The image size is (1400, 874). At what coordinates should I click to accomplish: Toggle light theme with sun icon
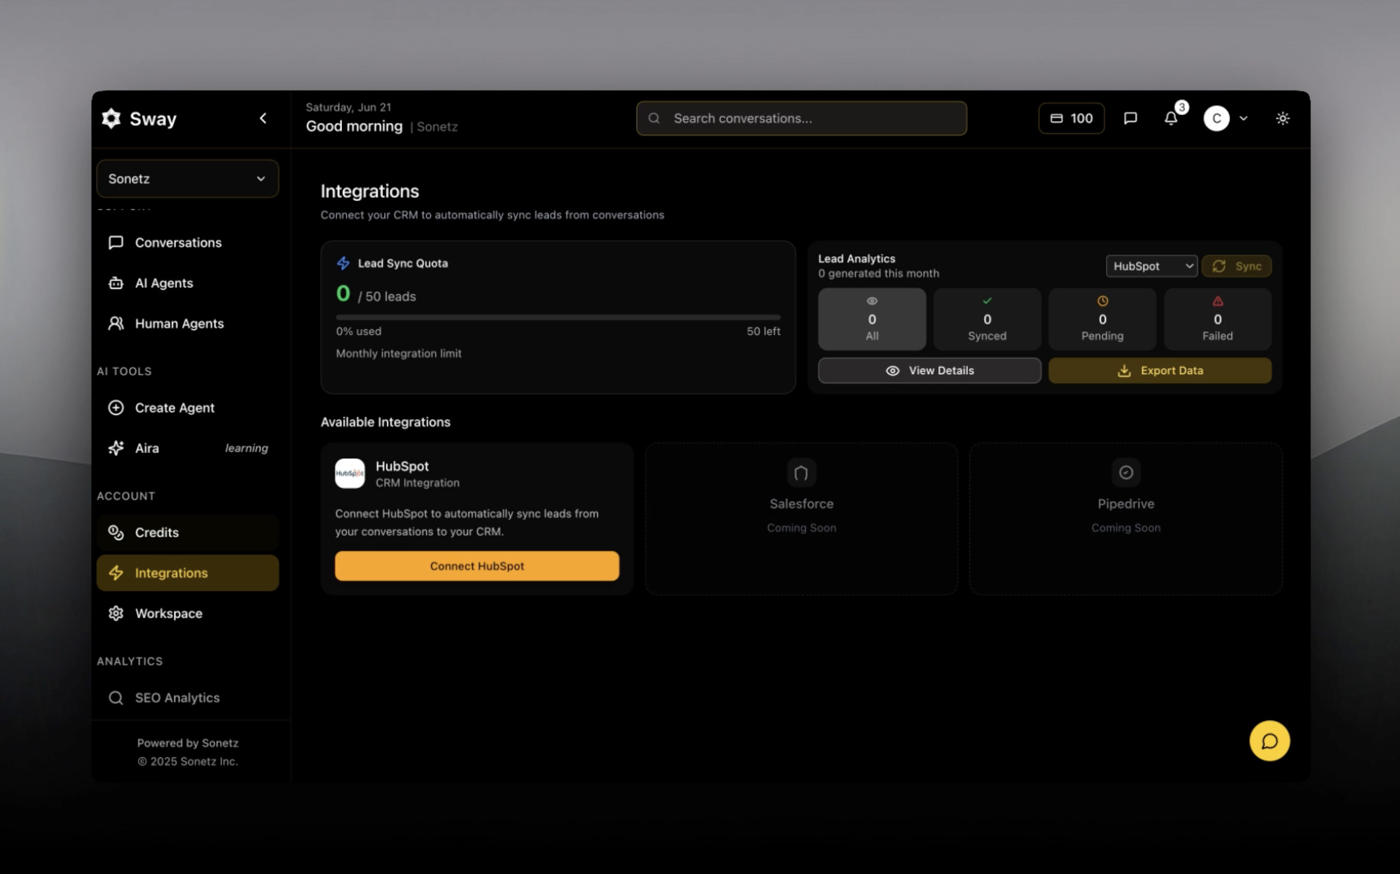pyautogui.click(x=1282, y=118)
